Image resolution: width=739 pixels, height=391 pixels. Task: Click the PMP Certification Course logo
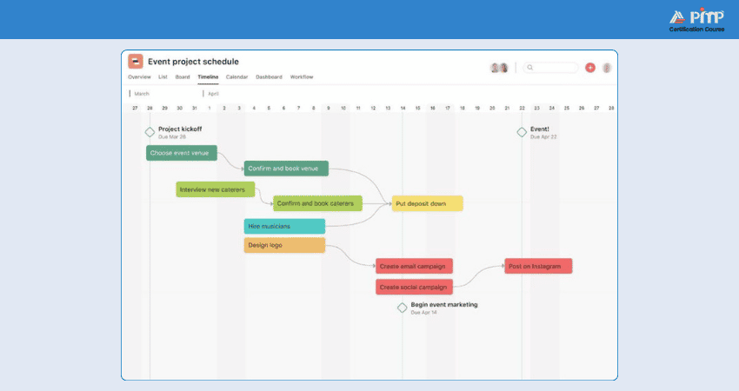coord(697,20)
